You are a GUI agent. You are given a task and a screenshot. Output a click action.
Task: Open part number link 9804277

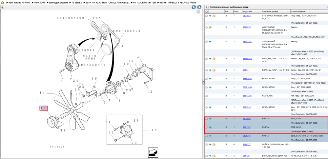coord(247,145)
